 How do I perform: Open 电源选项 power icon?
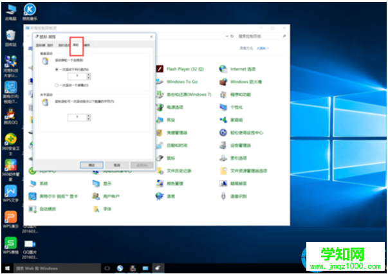[x=160, y=107]
